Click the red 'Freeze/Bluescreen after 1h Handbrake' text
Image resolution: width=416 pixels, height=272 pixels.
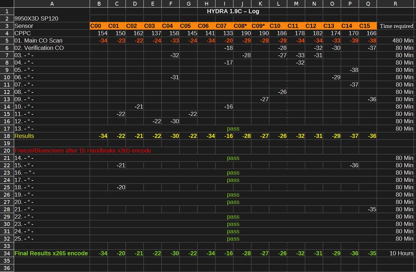tap(82, 151)
